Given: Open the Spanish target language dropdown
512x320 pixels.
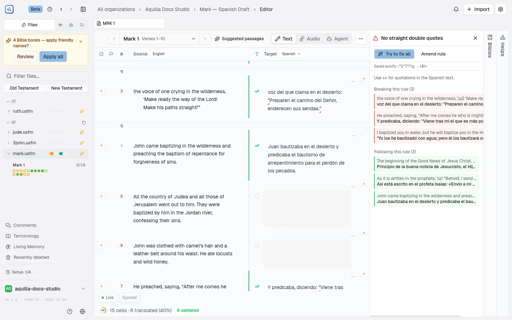Looking at the screenshot, I should [291, 54].
